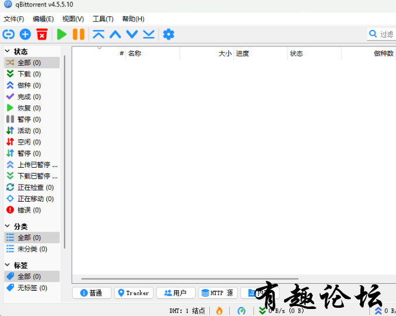Select the 做种 (0) status filter

click(x=32, y=85)
